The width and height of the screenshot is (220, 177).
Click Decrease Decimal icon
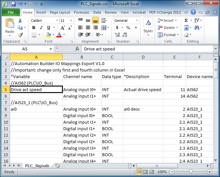coord(125,34)
